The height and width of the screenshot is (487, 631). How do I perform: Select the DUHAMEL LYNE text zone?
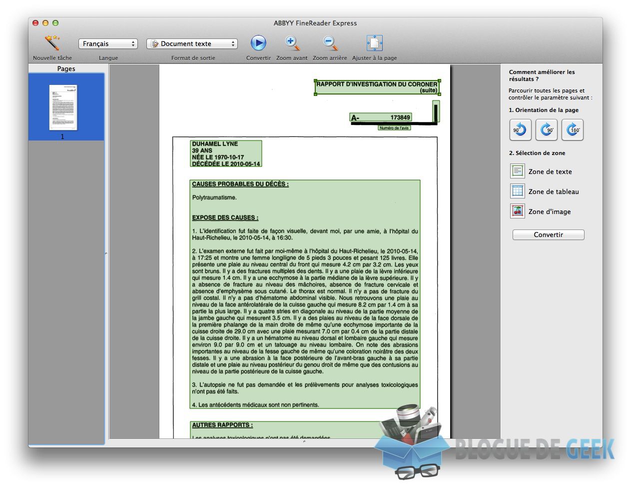(x=226, y=153)
